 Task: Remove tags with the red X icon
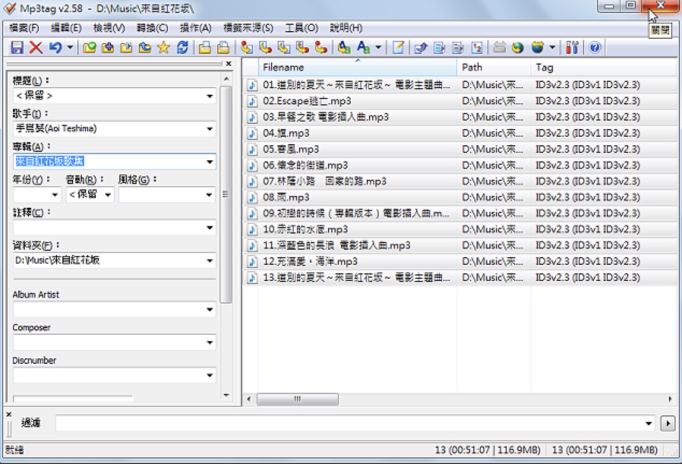click(x=35, y=48)
